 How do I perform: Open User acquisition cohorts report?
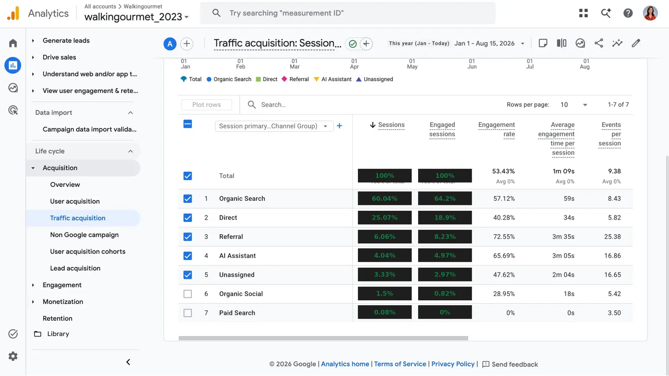pyautogui.click(x=88, y=251)
